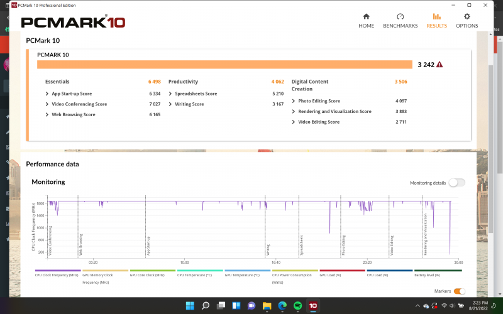Expand Web Browsing Score

click(47, 114)
